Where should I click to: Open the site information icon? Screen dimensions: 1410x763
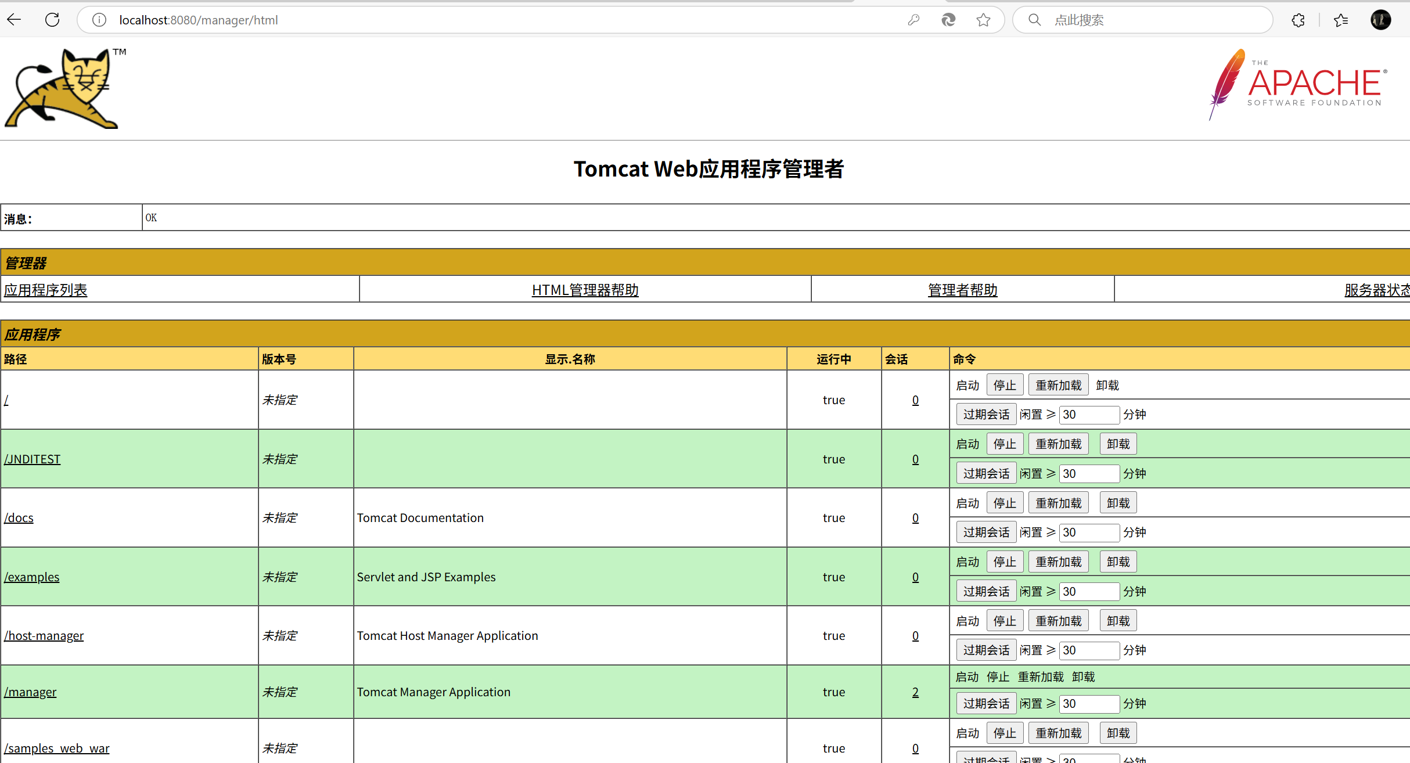pyautogui.click(x=99, y=20)
